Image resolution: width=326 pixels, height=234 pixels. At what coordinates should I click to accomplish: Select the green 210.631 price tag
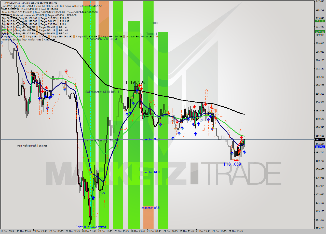pos(320,32)
